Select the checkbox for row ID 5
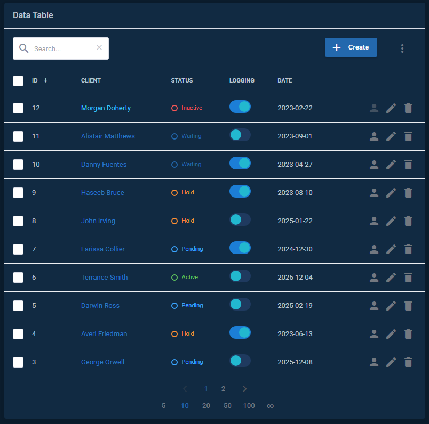The image size is (429, 424). [18, 306]
